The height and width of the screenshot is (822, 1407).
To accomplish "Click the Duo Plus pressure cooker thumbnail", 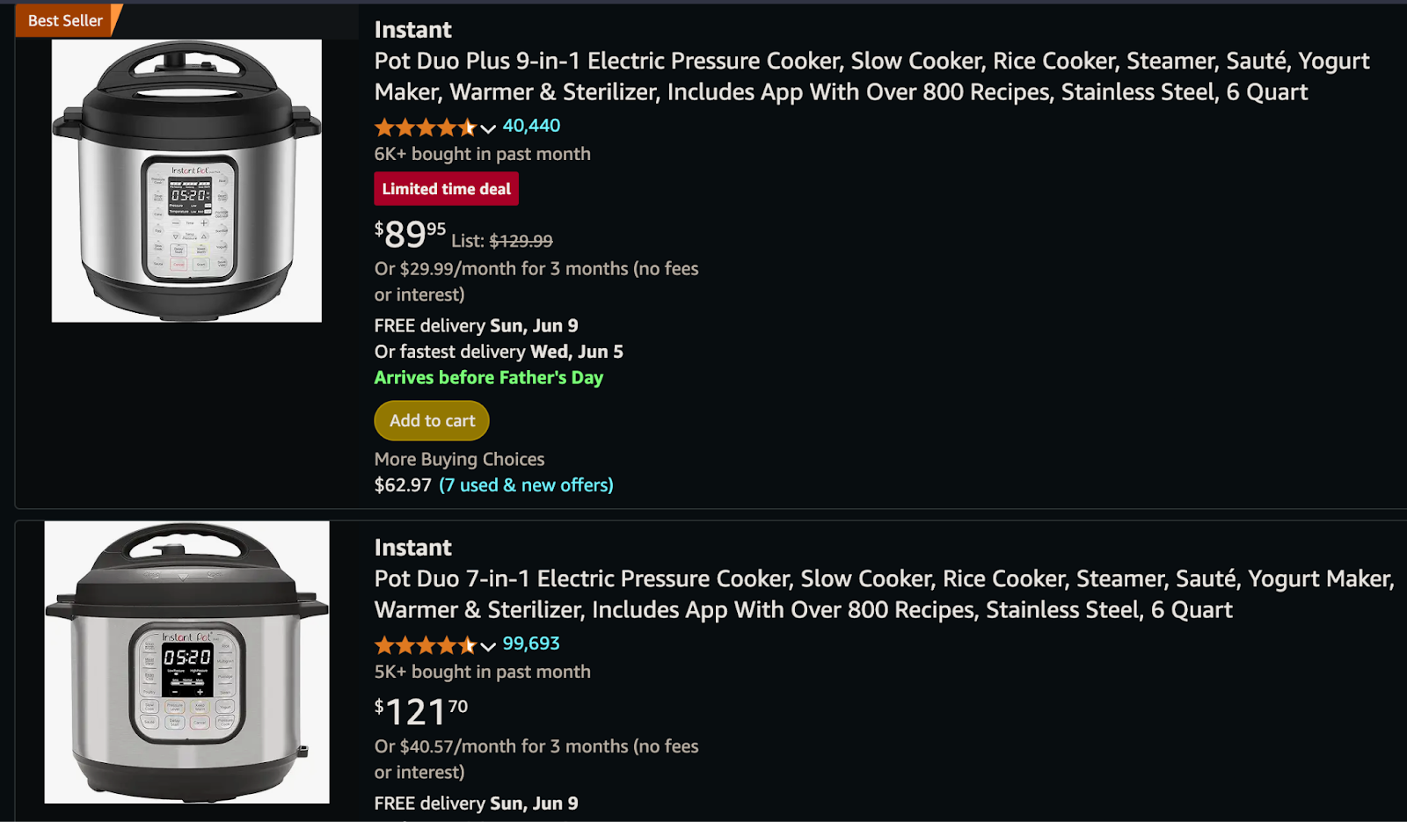I will (x=186, y=180).
